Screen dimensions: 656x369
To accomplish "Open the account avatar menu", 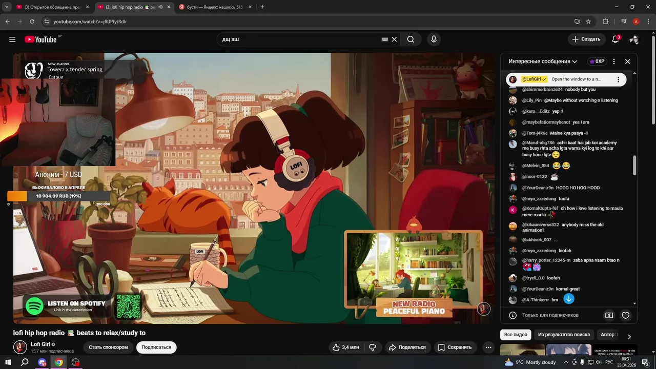I will coord(634,39).
